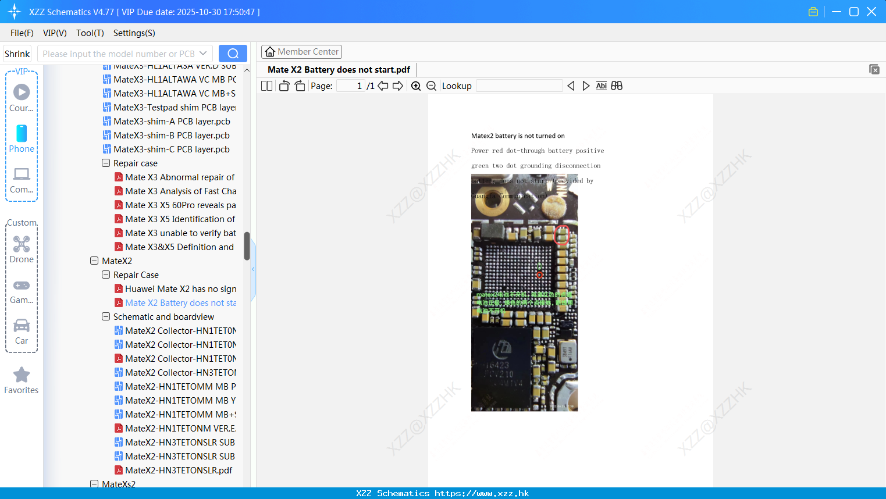Image resolution: width=886 pixels, height=499 pixels.
Task: Go to next page arrow
Action: tap(398, 86)
